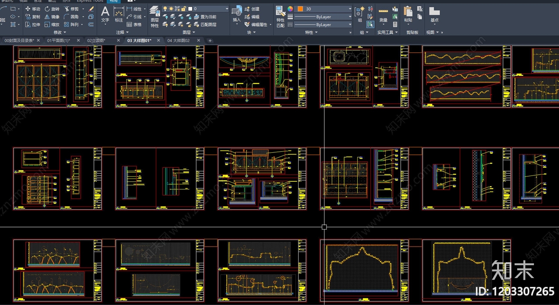Open the Quick Calculator icon
The image size is (559, 305).
pyautogui.click(x=395, y=25)
